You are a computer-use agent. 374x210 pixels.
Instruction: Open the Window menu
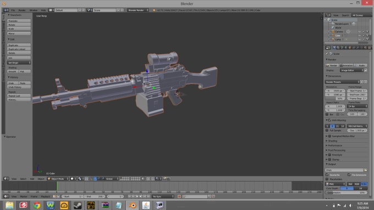[x=34, y=10]
